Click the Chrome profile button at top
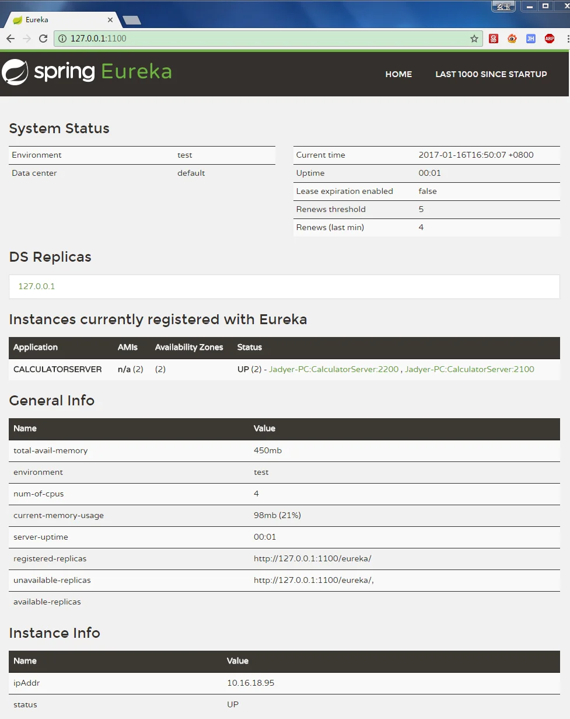Image resolution: width=570 pixels, height=719 pixels. coord(503,6)
